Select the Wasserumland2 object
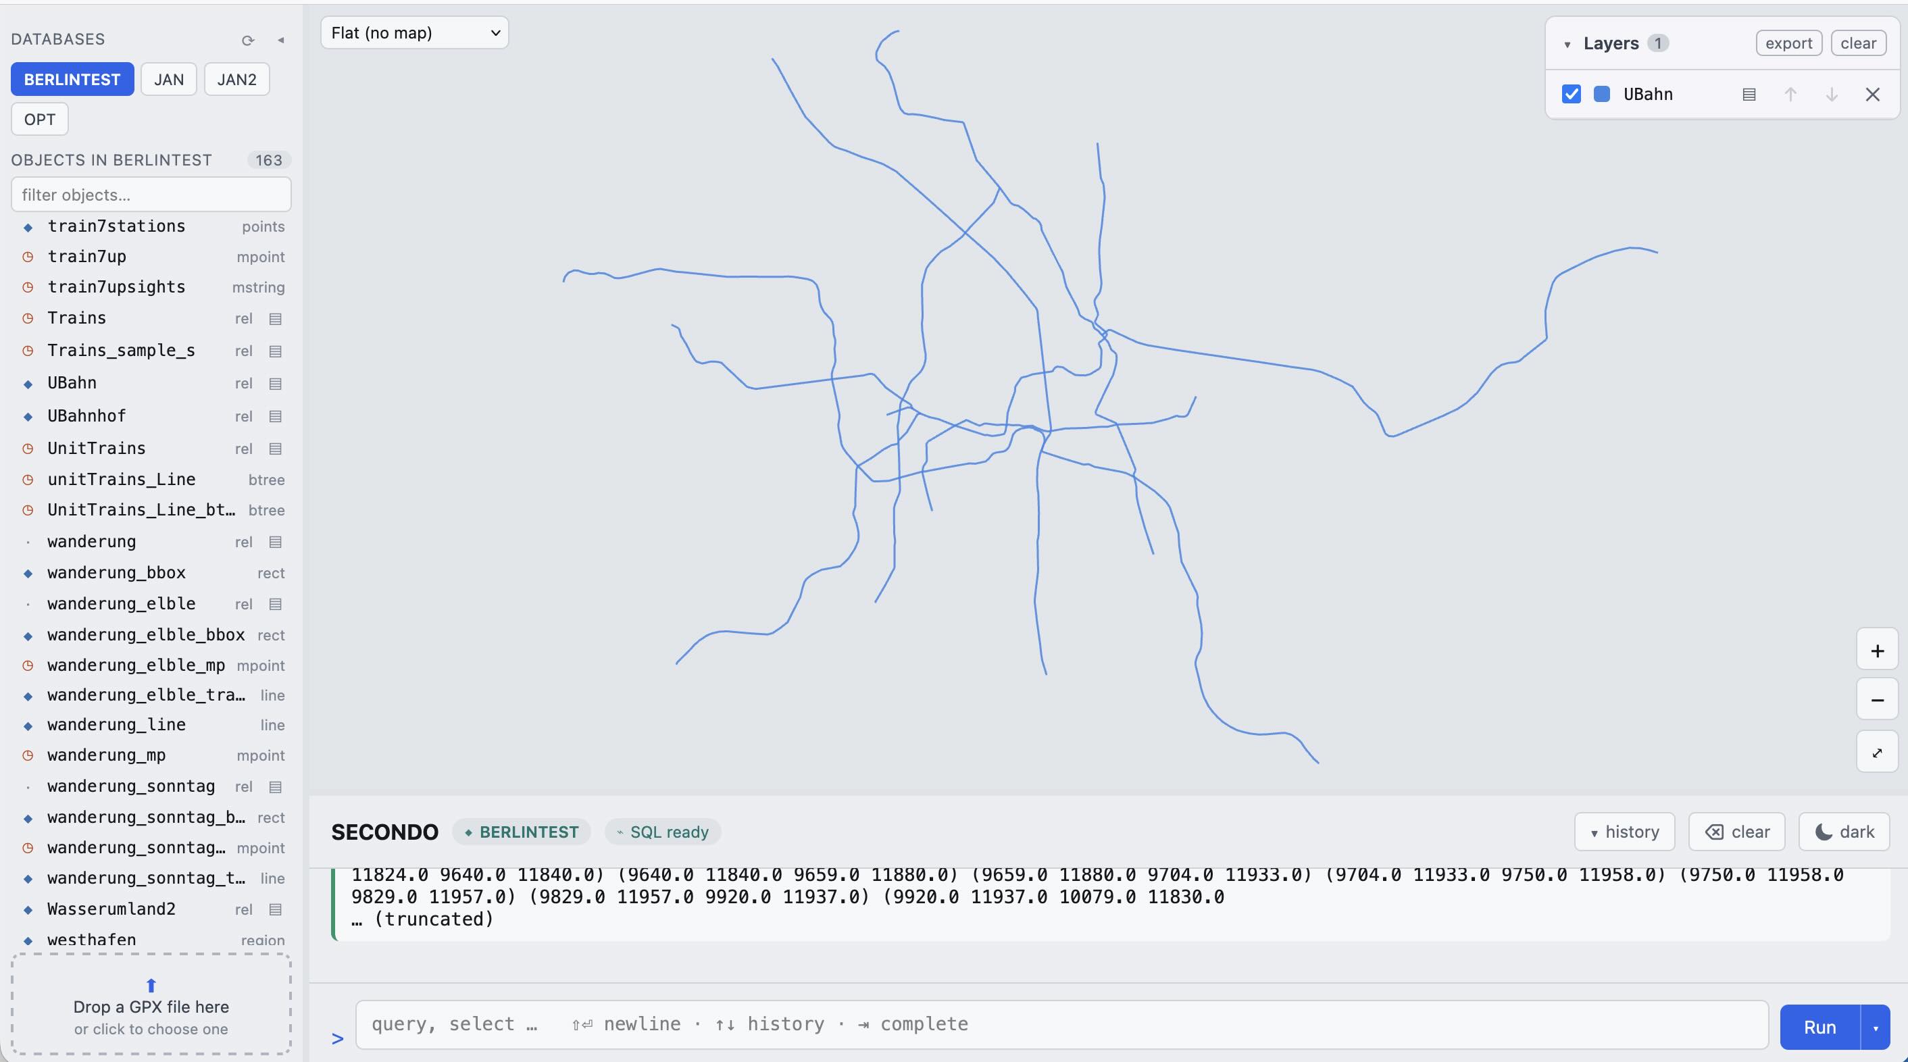 tap(151, 909)
